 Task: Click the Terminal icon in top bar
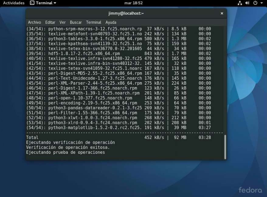click(x=32, y=3)
